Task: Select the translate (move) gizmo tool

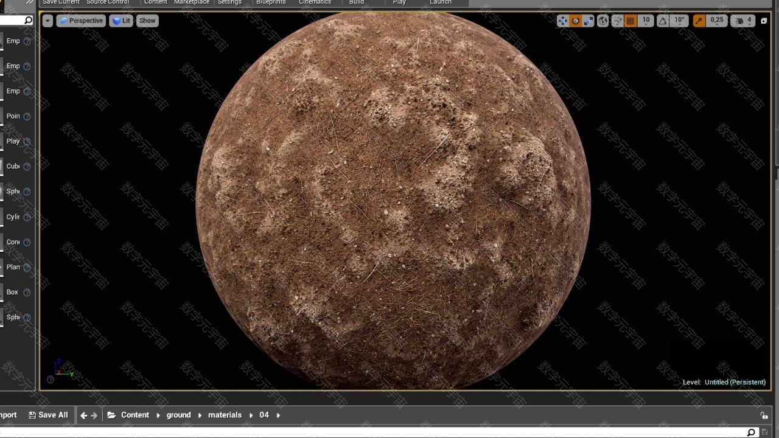Action: tap(562, 21)
